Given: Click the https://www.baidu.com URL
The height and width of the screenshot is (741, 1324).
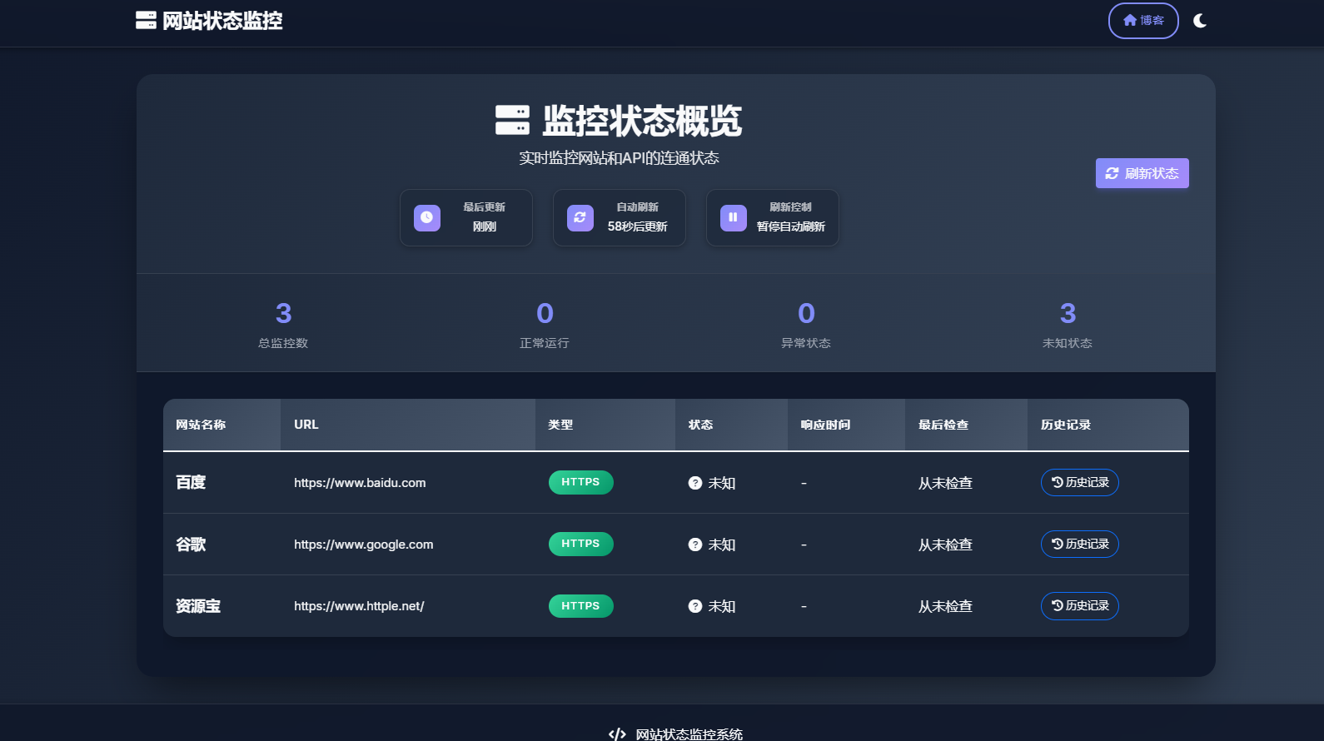Looking at the screenshot, I should tap(360, 483).
